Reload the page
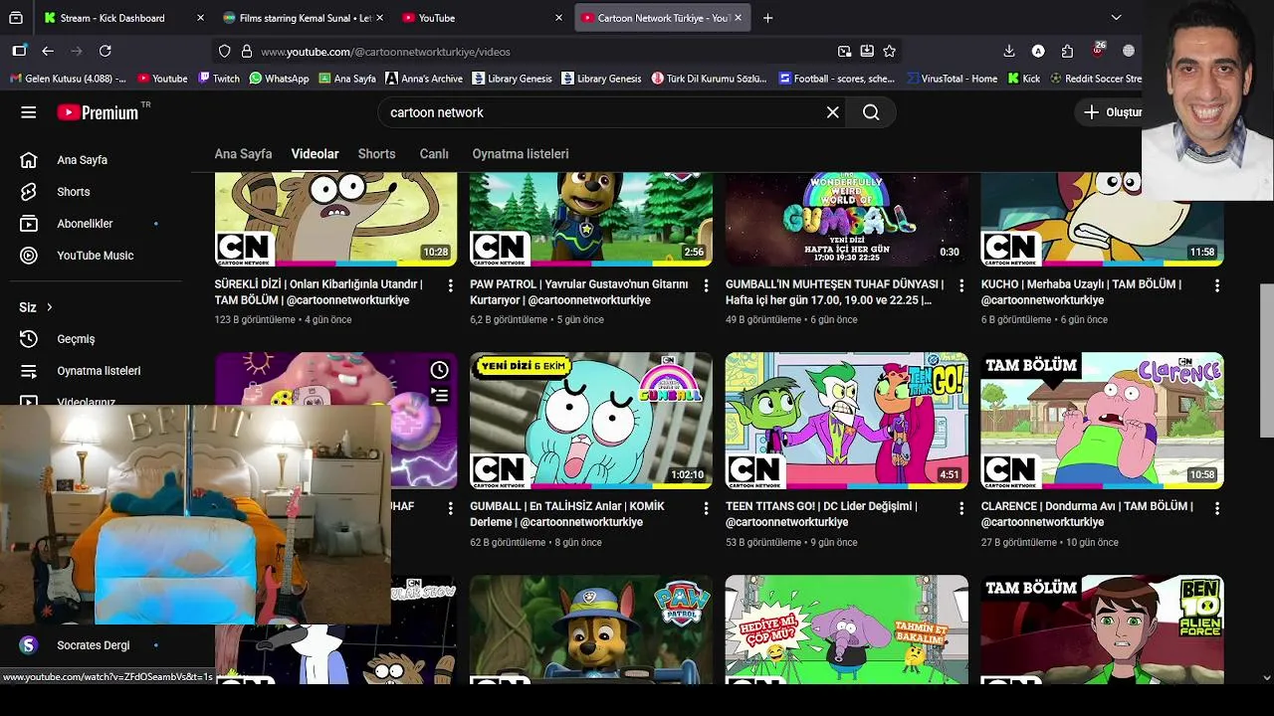 (x=106, y=51)
